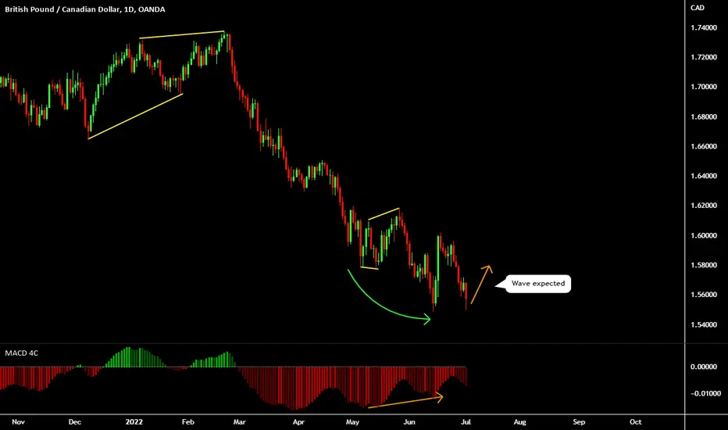Click the 2022 label on the time axis
This screenshot has height=430, width=728.
pos(134,422)
